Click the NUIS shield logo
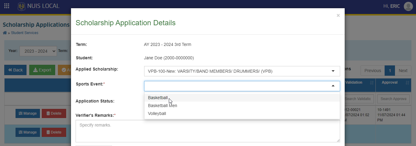 tap(21, 6)
